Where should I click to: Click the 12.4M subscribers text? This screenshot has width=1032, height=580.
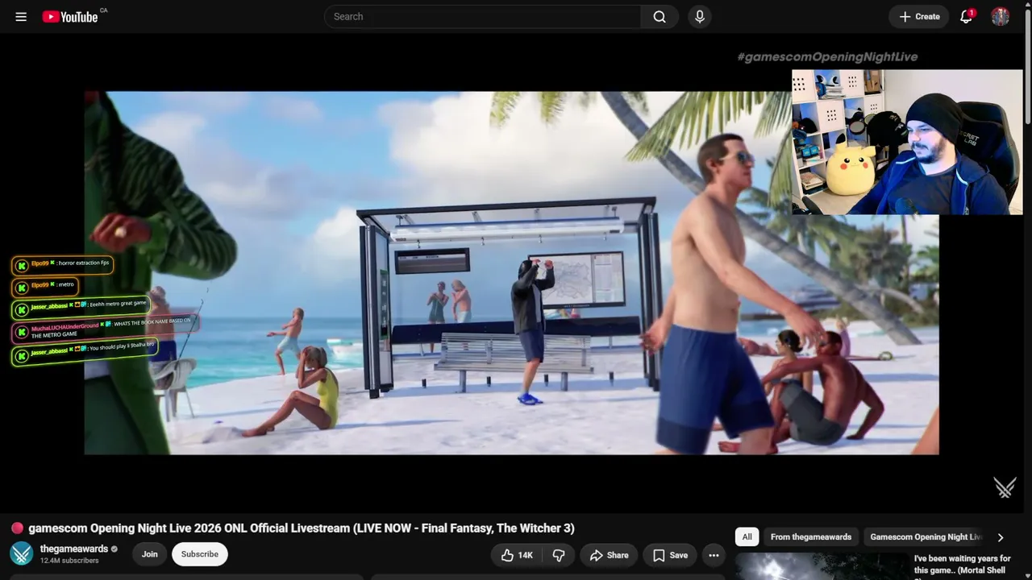click(x=69, y=561)
